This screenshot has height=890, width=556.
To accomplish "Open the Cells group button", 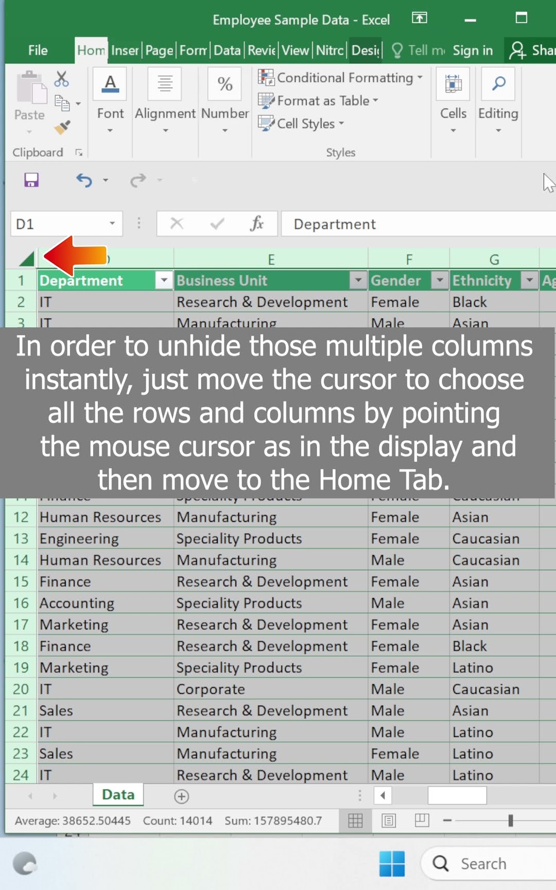I will (x=453, y=100).
